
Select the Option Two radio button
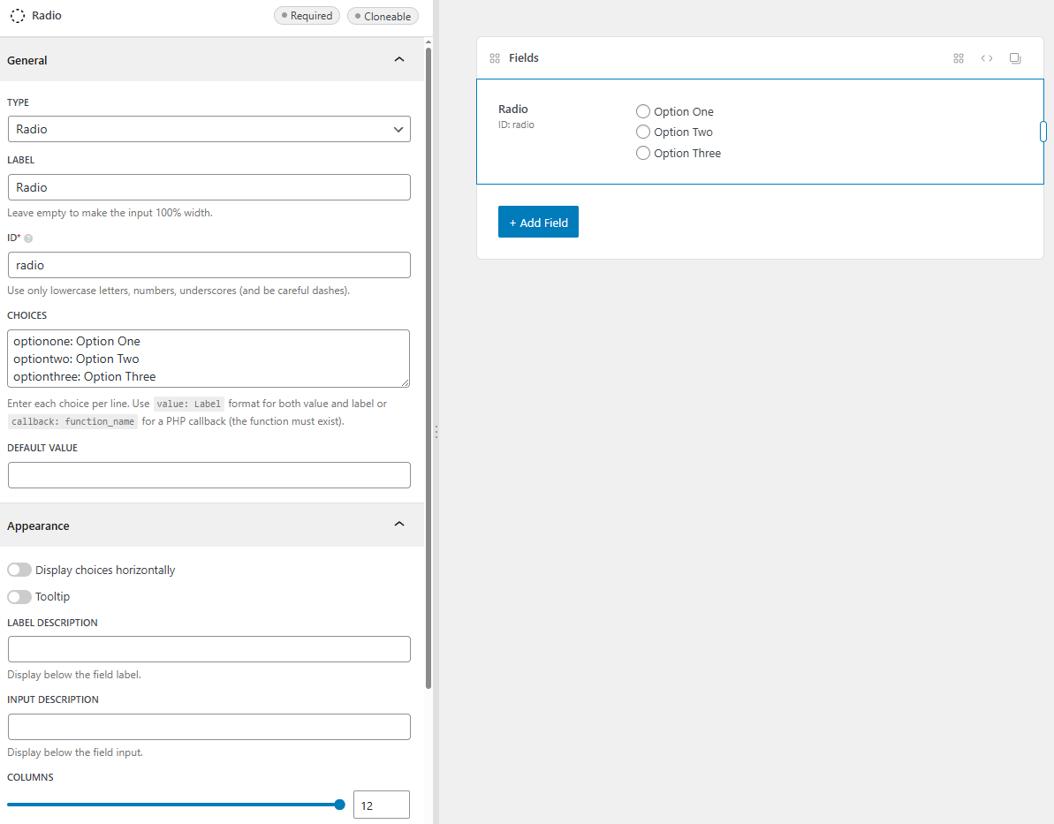click(643, 132)
